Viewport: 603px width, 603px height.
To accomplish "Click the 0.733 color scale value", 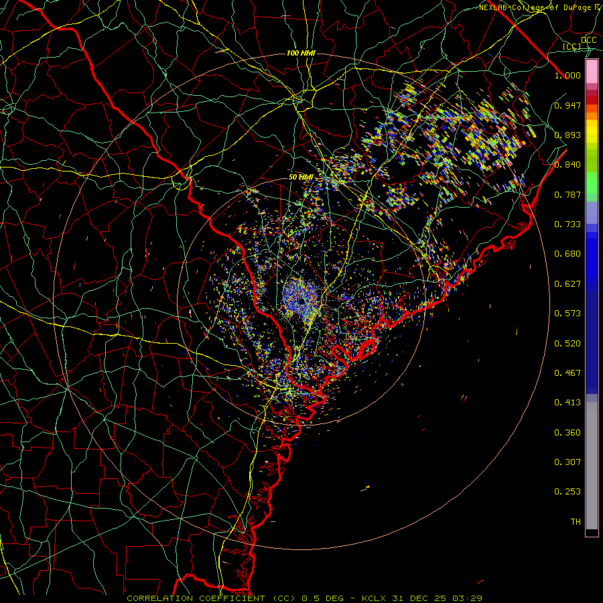I will [567, 224].
